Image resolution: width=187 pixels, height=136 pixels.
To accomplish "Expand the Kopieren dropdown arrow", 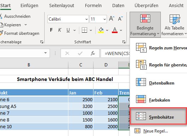I will coord(25,25).
